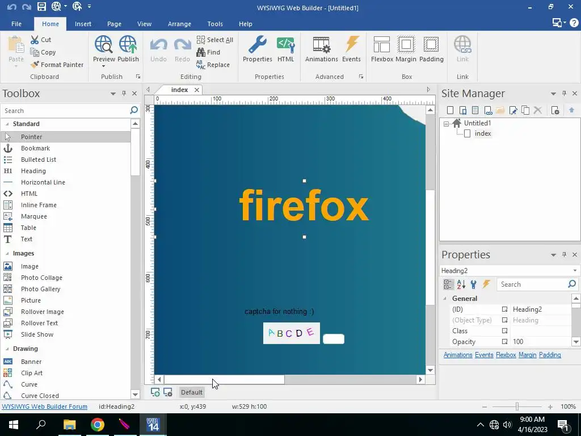Open the Replace tool
This screenshot has width=581, height=436.
213,65
